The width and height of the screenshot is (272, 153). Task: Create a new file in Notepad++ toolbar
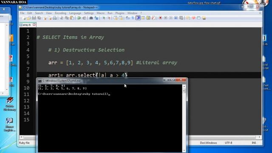click(24, 18)
